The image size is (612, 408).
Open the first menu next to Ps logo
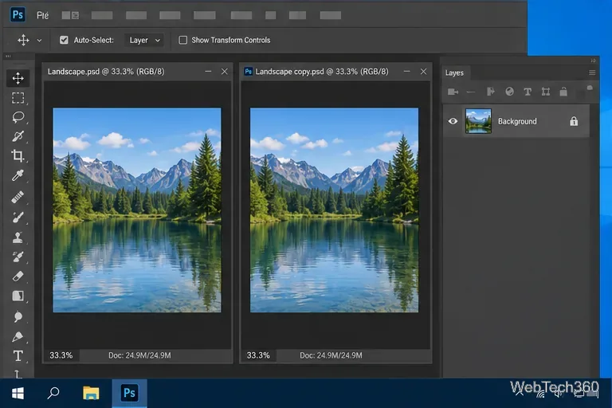pyautogui.click(x=42, y=15)
